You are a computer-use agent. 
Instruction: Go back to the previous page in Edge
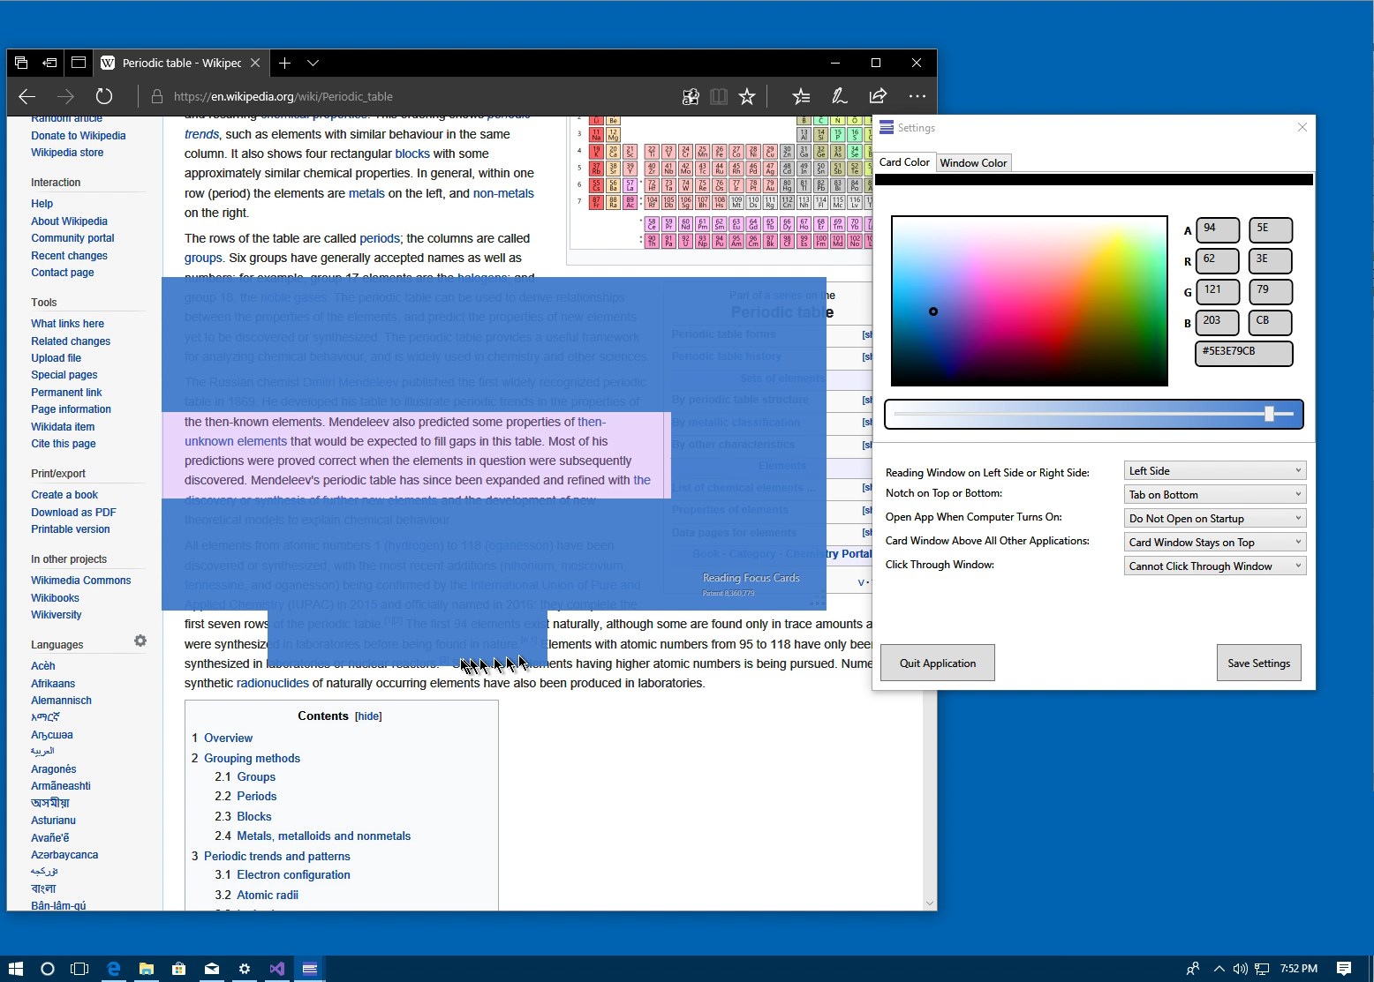[27, 96]
